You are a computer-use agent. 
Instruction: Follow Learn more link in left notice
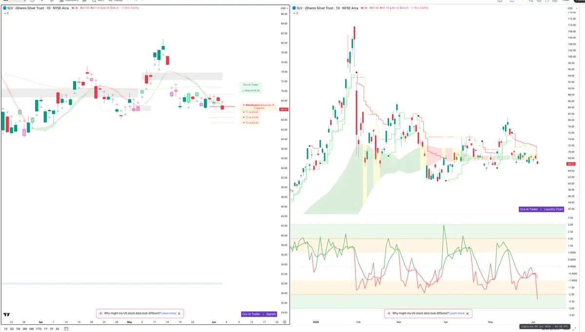[x=169, y=314]
